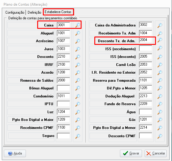Click the Cancelar button

click(156, 153)
